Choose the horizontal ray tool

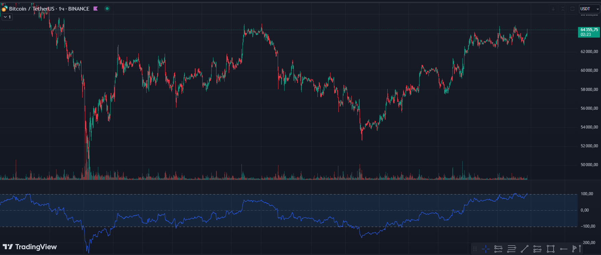click(564, 249)
